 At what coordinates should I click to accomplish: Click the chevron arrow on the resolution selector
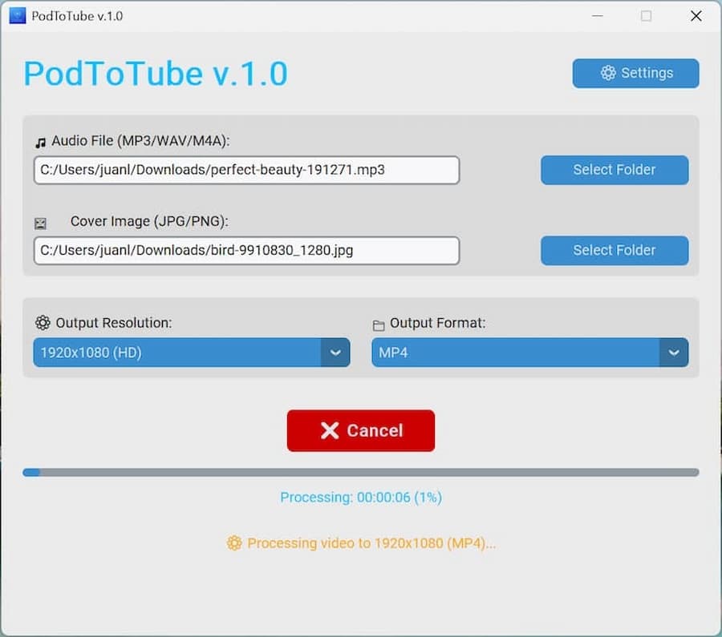click(x=337, y=353)
